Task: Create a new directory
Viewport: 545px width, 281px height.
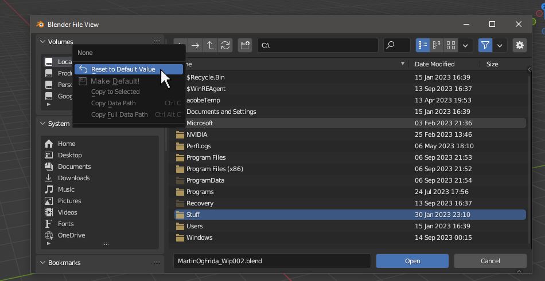Action: point(245,45)
